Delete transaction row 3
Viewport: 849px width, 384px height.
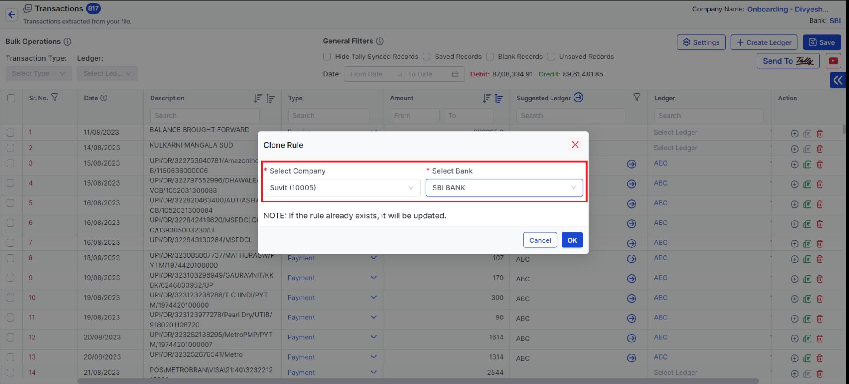point(819,164)
